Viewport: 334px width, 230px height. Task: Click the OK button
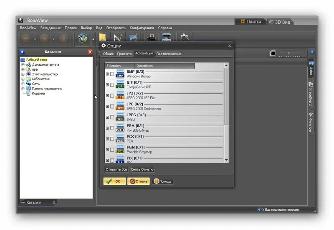[x=114, y=181]
